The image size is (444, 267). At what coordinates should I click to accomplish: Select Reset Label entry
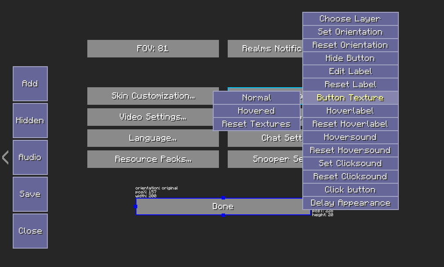coord(351,85)
